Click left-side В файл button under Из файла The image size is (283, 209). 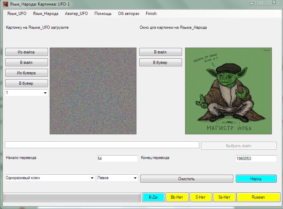26,62
